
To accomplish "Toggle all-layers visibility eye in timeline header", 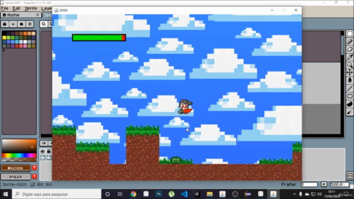I will coord(43,151).
